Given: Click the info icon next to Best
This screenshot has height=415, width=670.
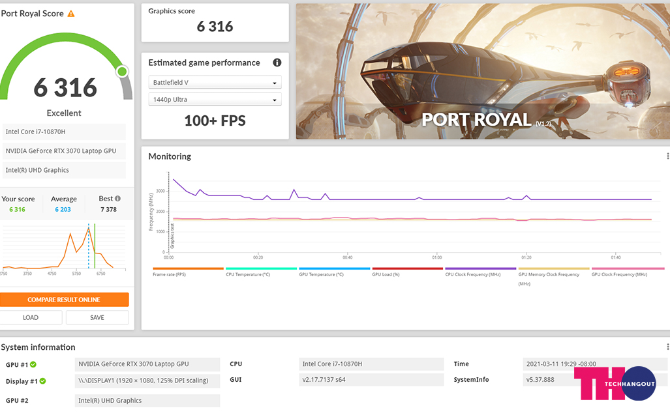Looking at the screenshot, I should tap(117, 198).
